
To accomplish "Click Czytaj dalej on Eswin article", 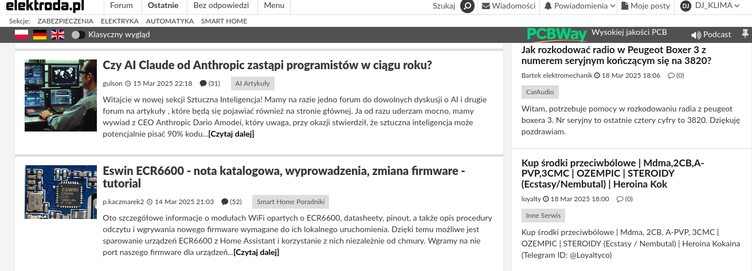I will [256, 252].
